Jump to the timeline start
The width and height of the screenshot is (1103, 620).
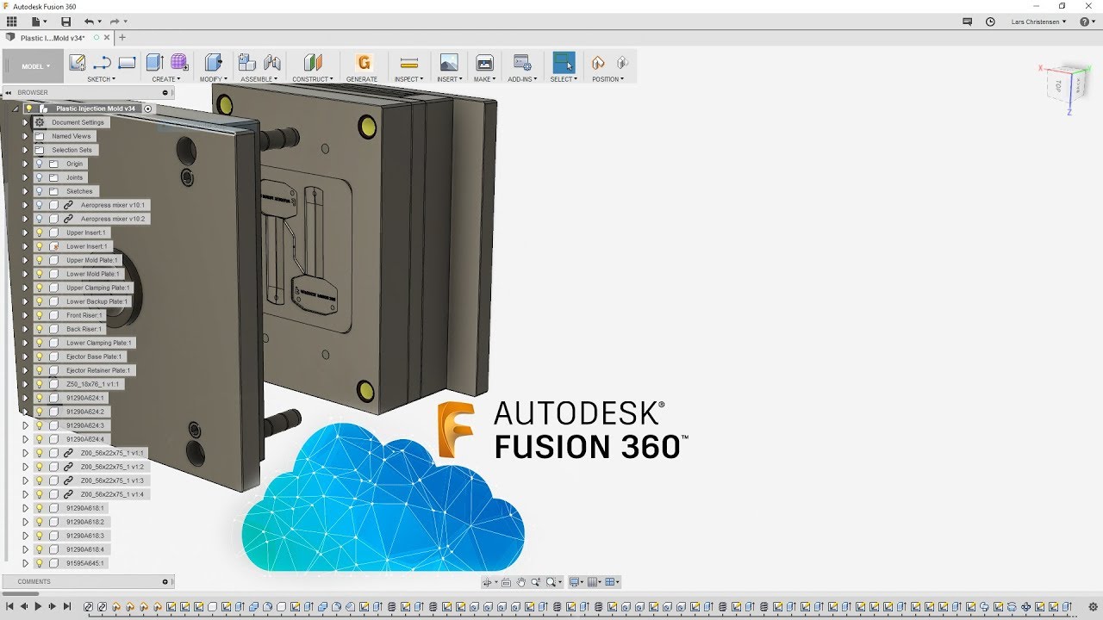click(9, 606)
